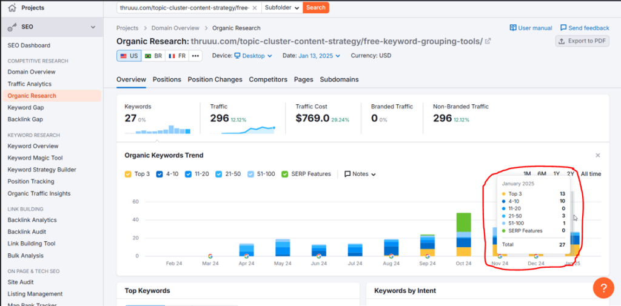Open the Subfolder dropdown
This screenshot has height=306, width=621.
pos(282,7)
